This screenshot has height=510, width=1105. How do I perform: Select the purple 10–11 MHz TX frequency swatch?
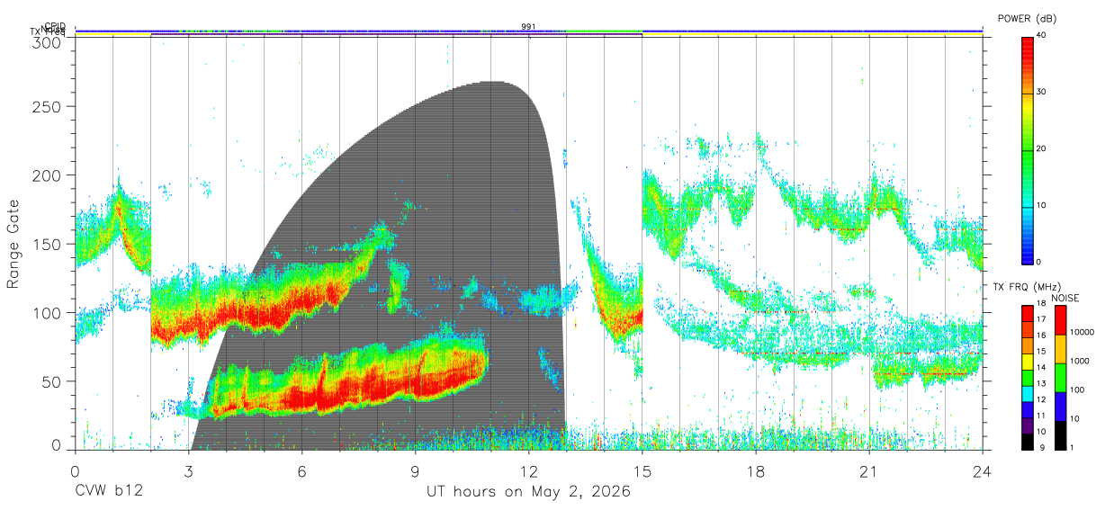1028,425
